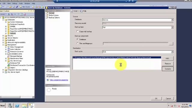Click the Help icon in Back Up Database dialog

tap(81, 11)
